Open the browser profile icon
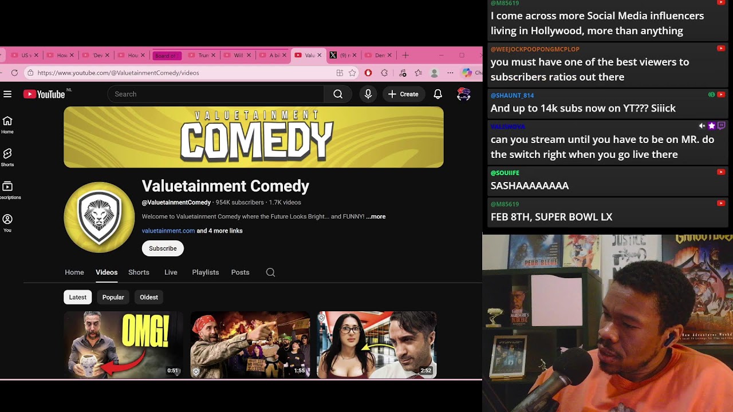 (435, 73)
